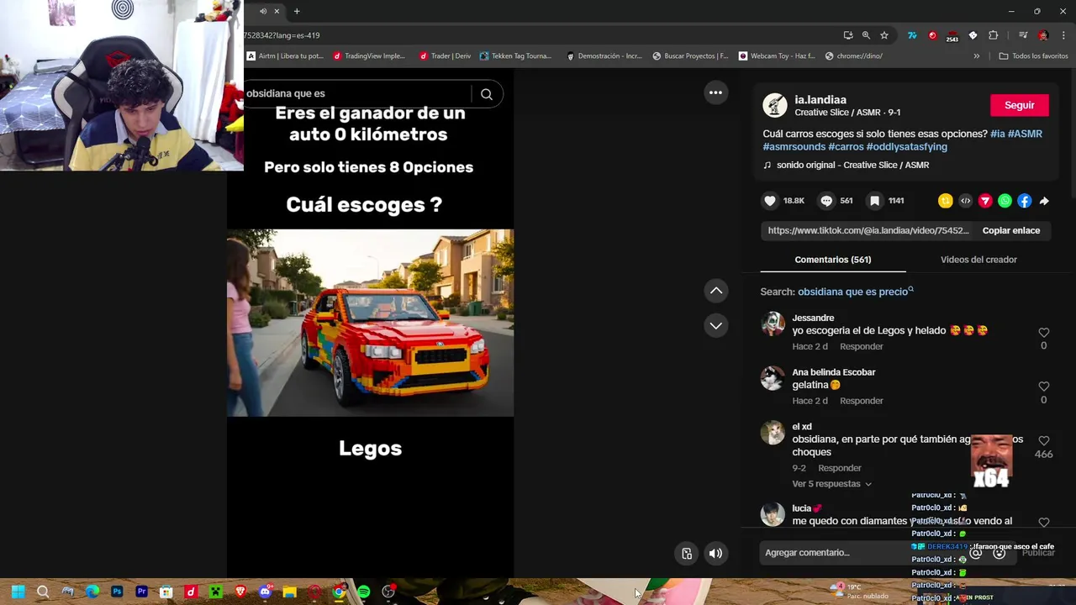Save the video with the bookmark icon

click(x=875, y=201)
